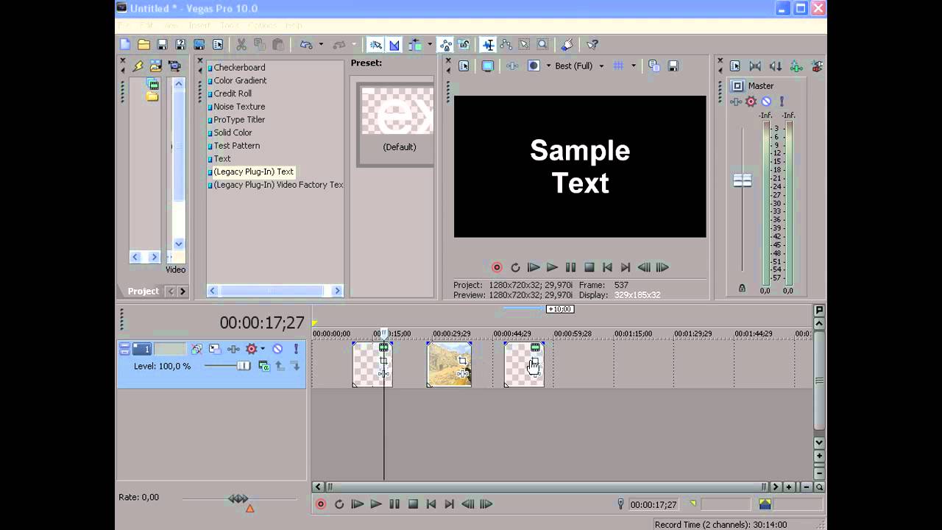Adjust the playback Rate slider
942x530 pixels.
(238, 498)
